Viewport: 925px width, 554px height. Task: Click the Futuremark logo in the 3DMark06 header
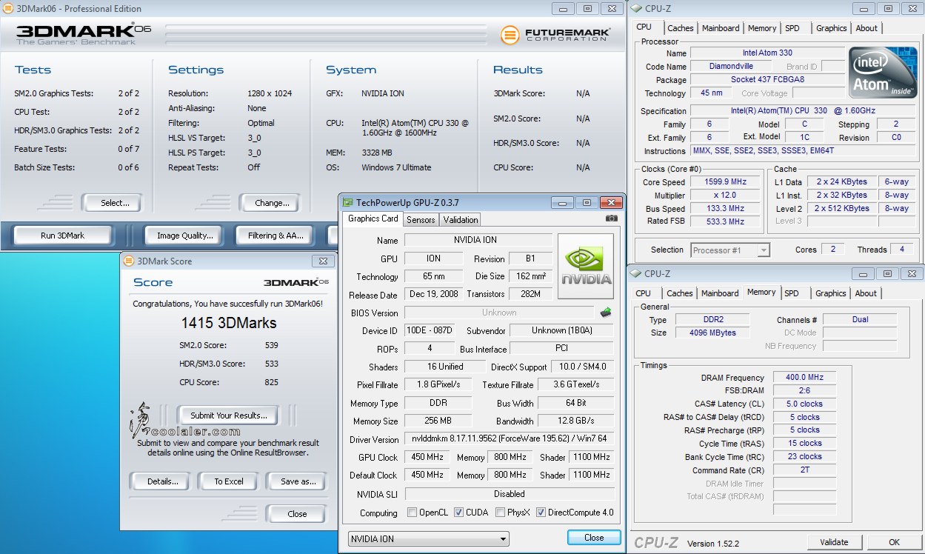(x=555, y=35)
